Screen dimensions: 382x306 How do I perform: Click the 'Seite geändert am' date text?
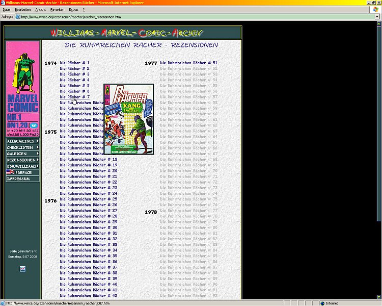22,254
